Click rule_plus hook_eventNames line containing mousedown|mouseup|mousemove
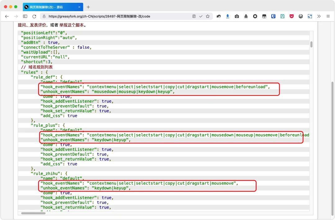 tap(175, 135)
